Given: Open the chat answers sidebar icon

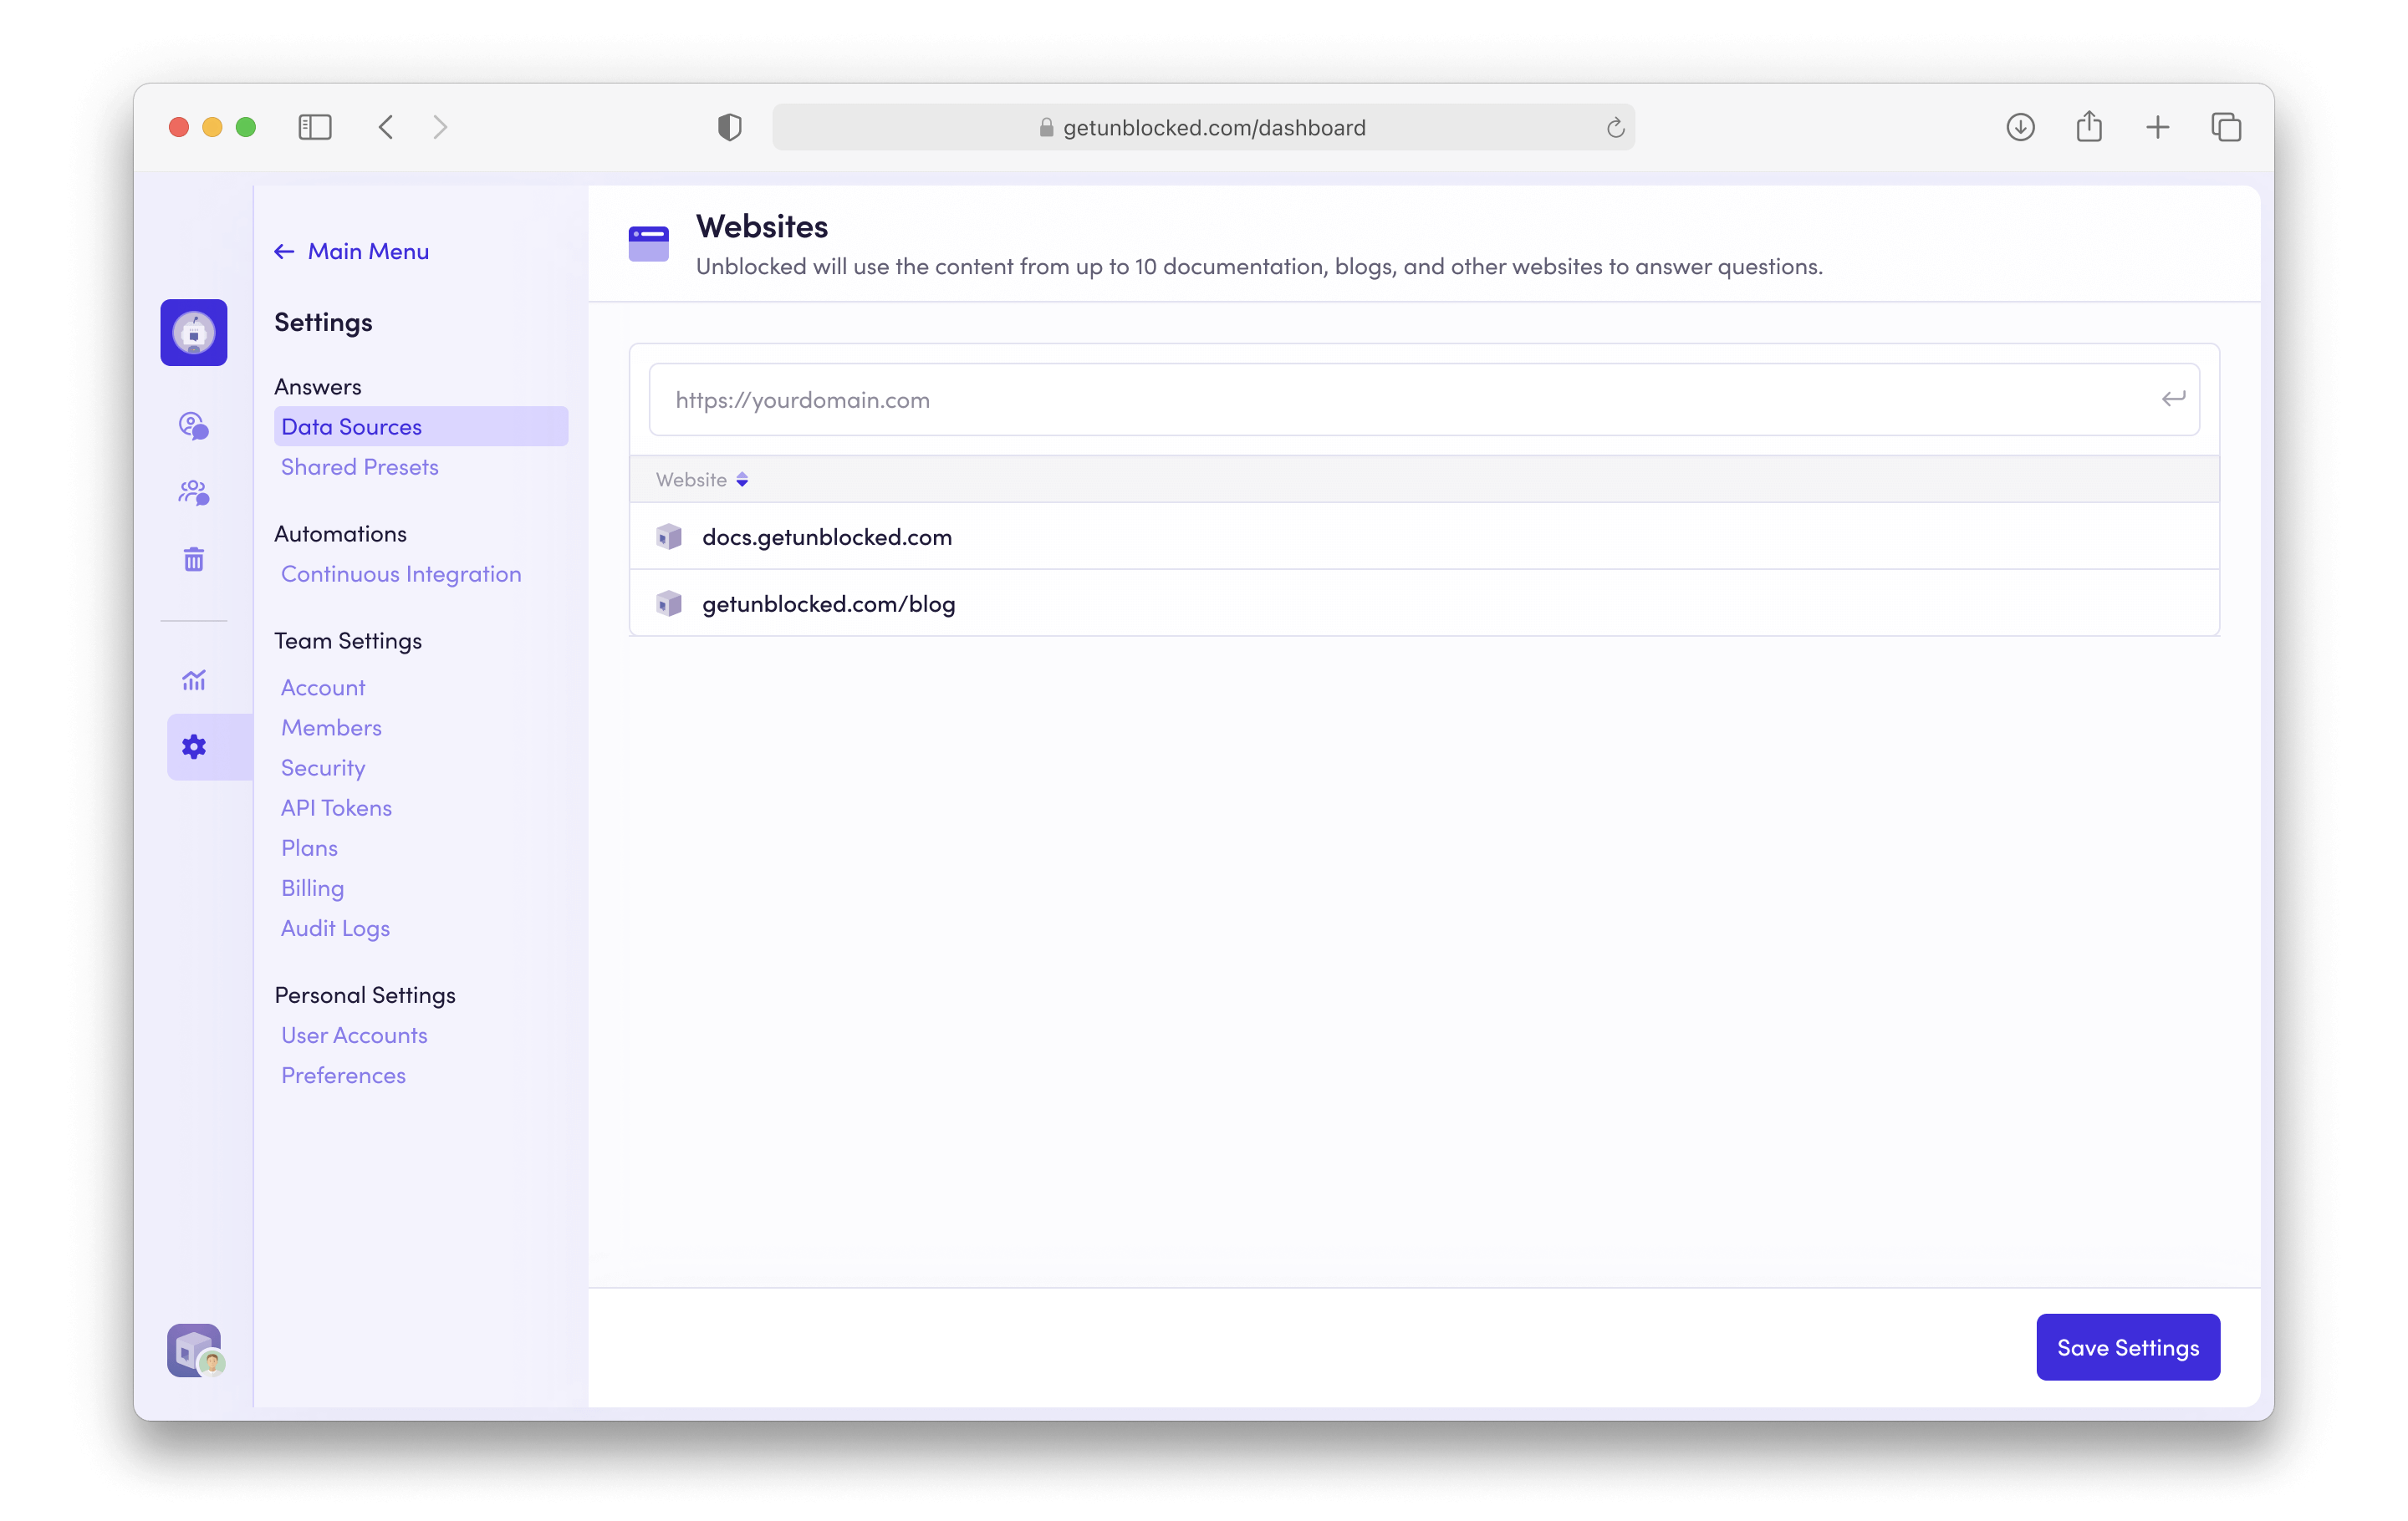Looking at the screenshot, I should pyautogui.click(x=194, y=425).
